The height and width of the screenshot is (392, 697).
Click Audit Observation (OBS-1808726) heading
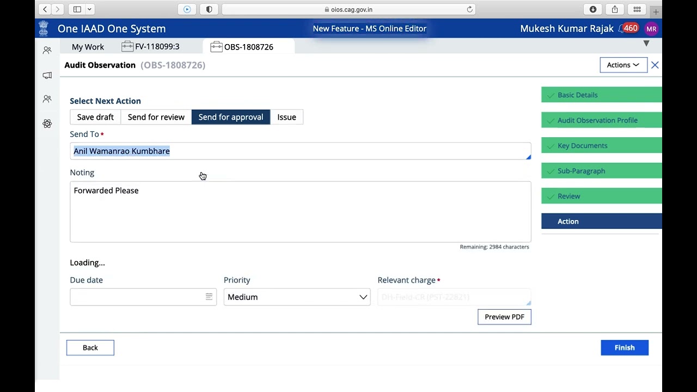coord(134,65)
